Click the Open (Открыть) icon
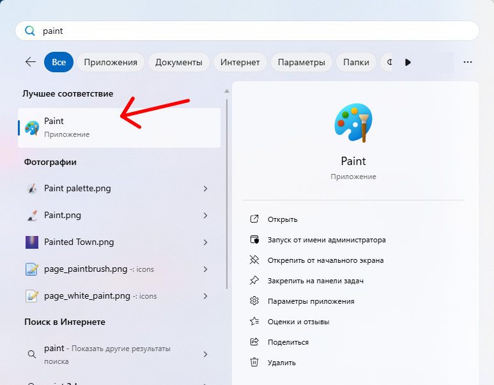 coord(254,219)
